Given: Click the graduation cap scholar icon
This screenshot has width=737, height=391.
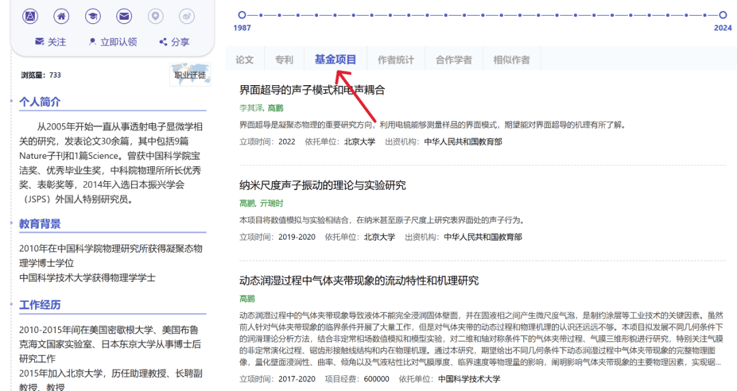Looking at the screenshot, I should tap(93, 16).
